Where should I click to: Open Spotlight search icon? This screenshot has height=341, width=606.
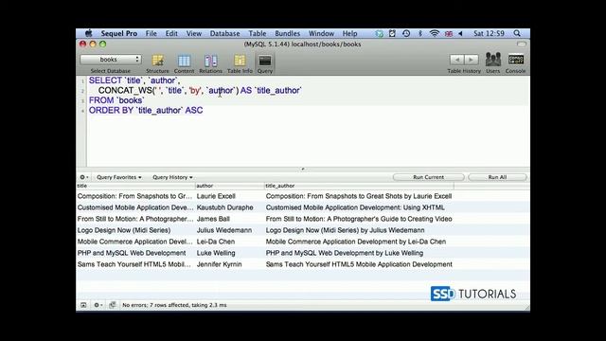click(517, 33)
